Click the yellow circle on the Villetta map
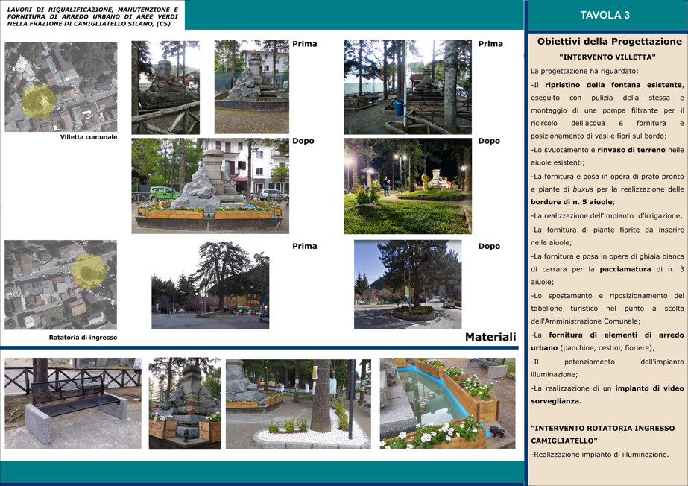The image size is (688, 486). tap(38, 102)
